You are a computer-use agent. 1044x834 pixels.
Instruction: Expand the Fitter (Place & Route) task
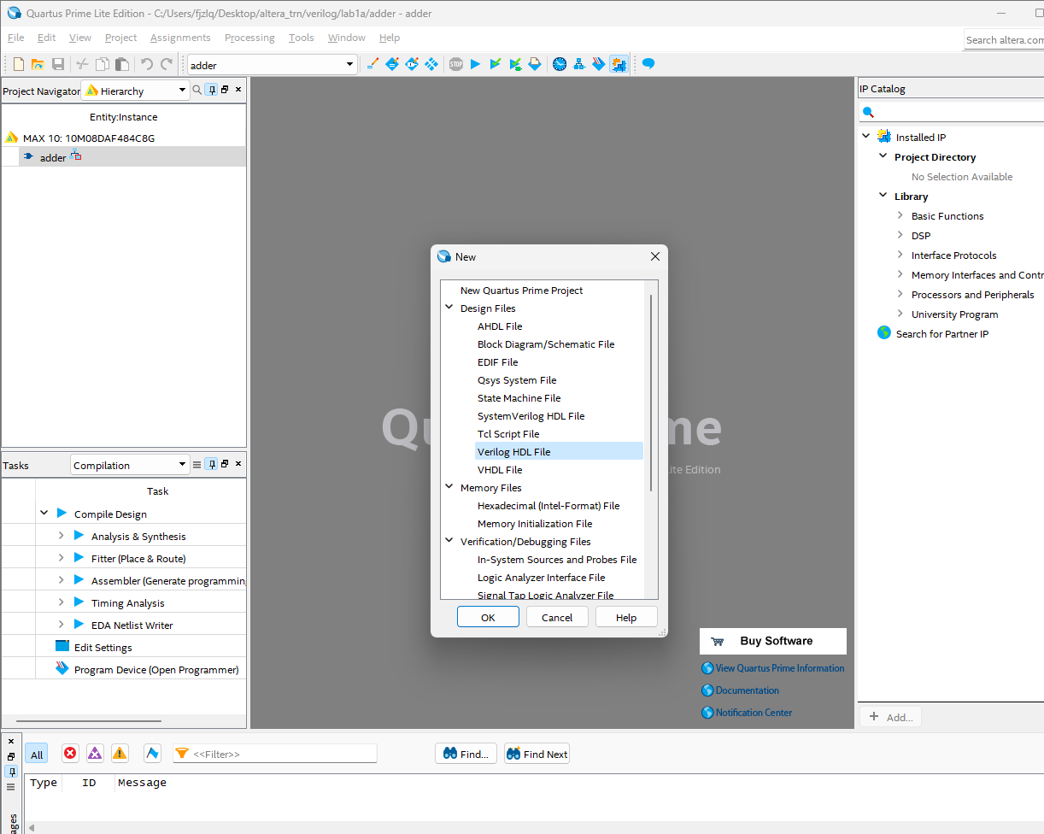61,557
